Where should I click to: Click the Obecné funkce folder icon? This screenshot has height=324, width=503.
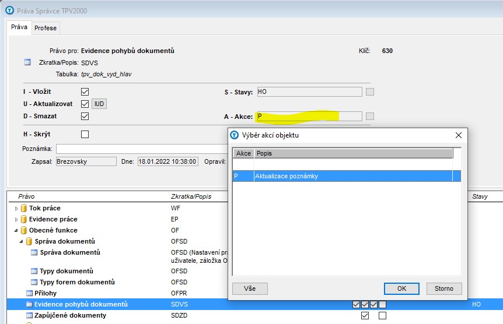[x=23, y=230]
